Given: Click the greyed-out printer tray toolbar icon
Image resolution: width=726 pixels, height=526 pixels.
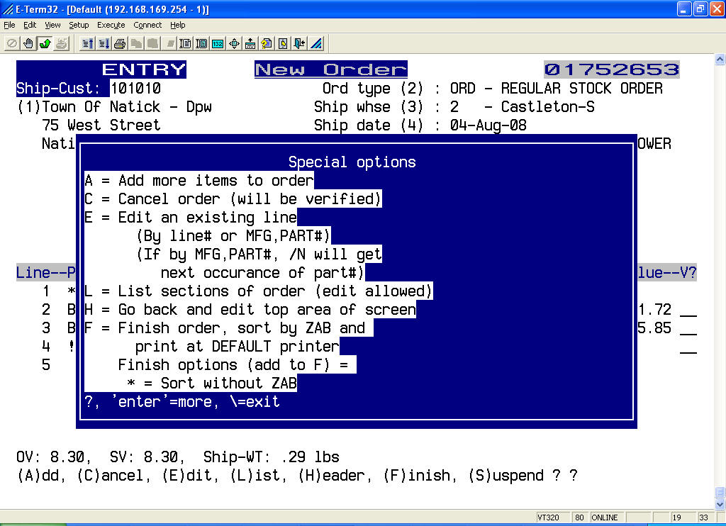Looking at the screenshot, I should pyautogui.click(x=61, y=43).
